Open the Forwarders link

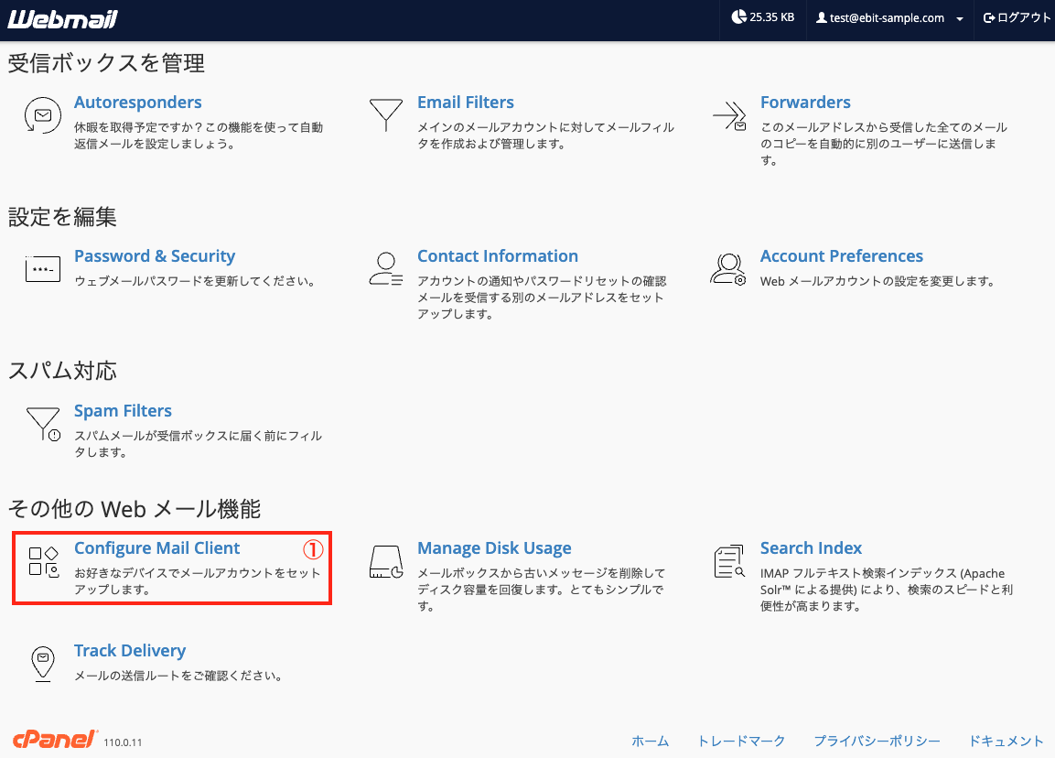coord(805,103)
